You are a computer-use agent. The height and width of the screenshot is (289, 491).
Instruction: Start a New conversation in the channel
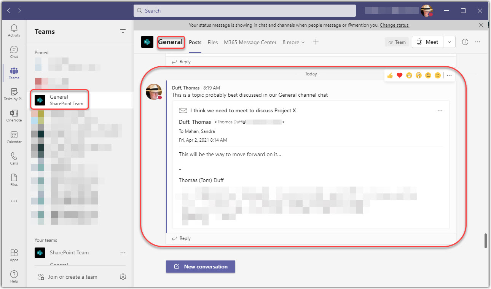coord(200,267)
